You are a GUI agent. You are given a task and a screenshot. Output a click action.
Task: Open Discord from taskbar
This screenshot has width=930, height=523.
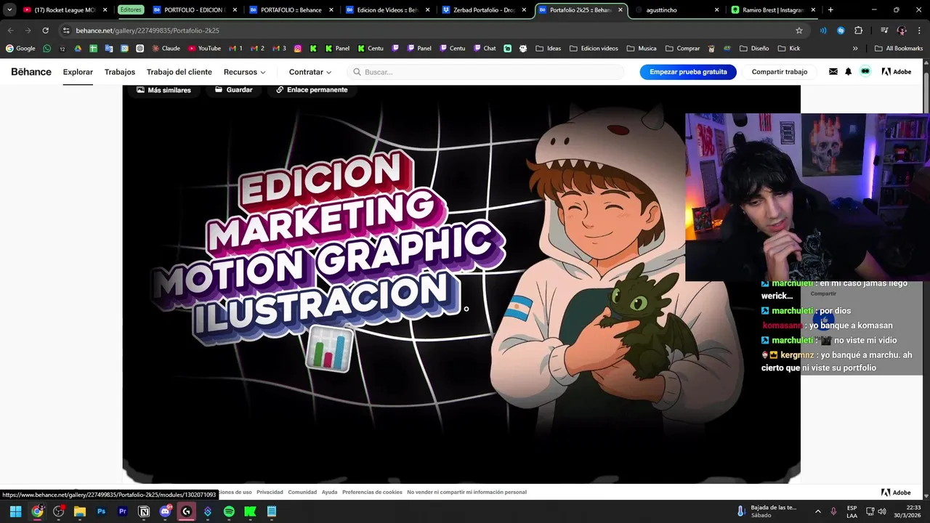[165, 511]
